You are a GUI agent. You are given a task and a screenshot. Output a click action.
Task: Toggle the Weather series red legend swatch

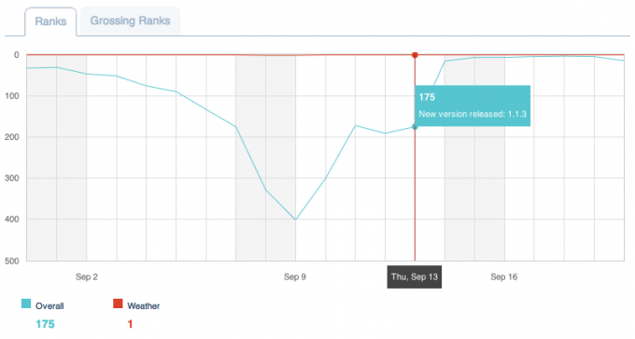tap(118, 304)
